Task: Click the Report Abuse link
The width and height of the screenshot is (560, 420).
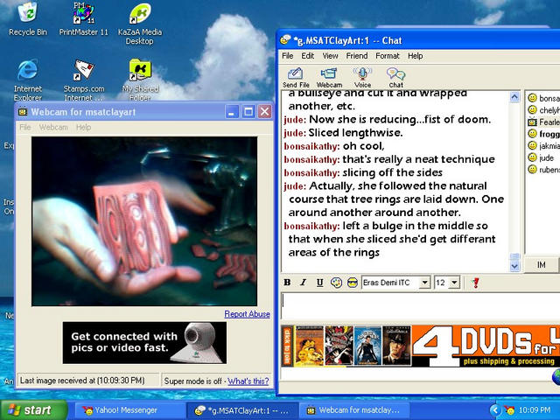Action: click(x=247, y=314)
